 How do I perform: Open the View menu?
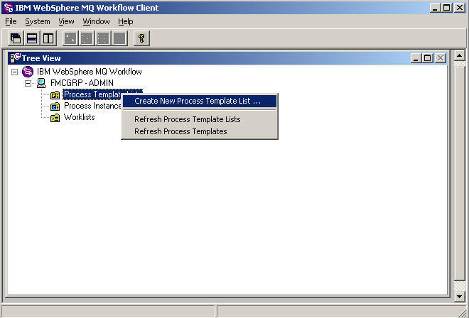(66, 21)
